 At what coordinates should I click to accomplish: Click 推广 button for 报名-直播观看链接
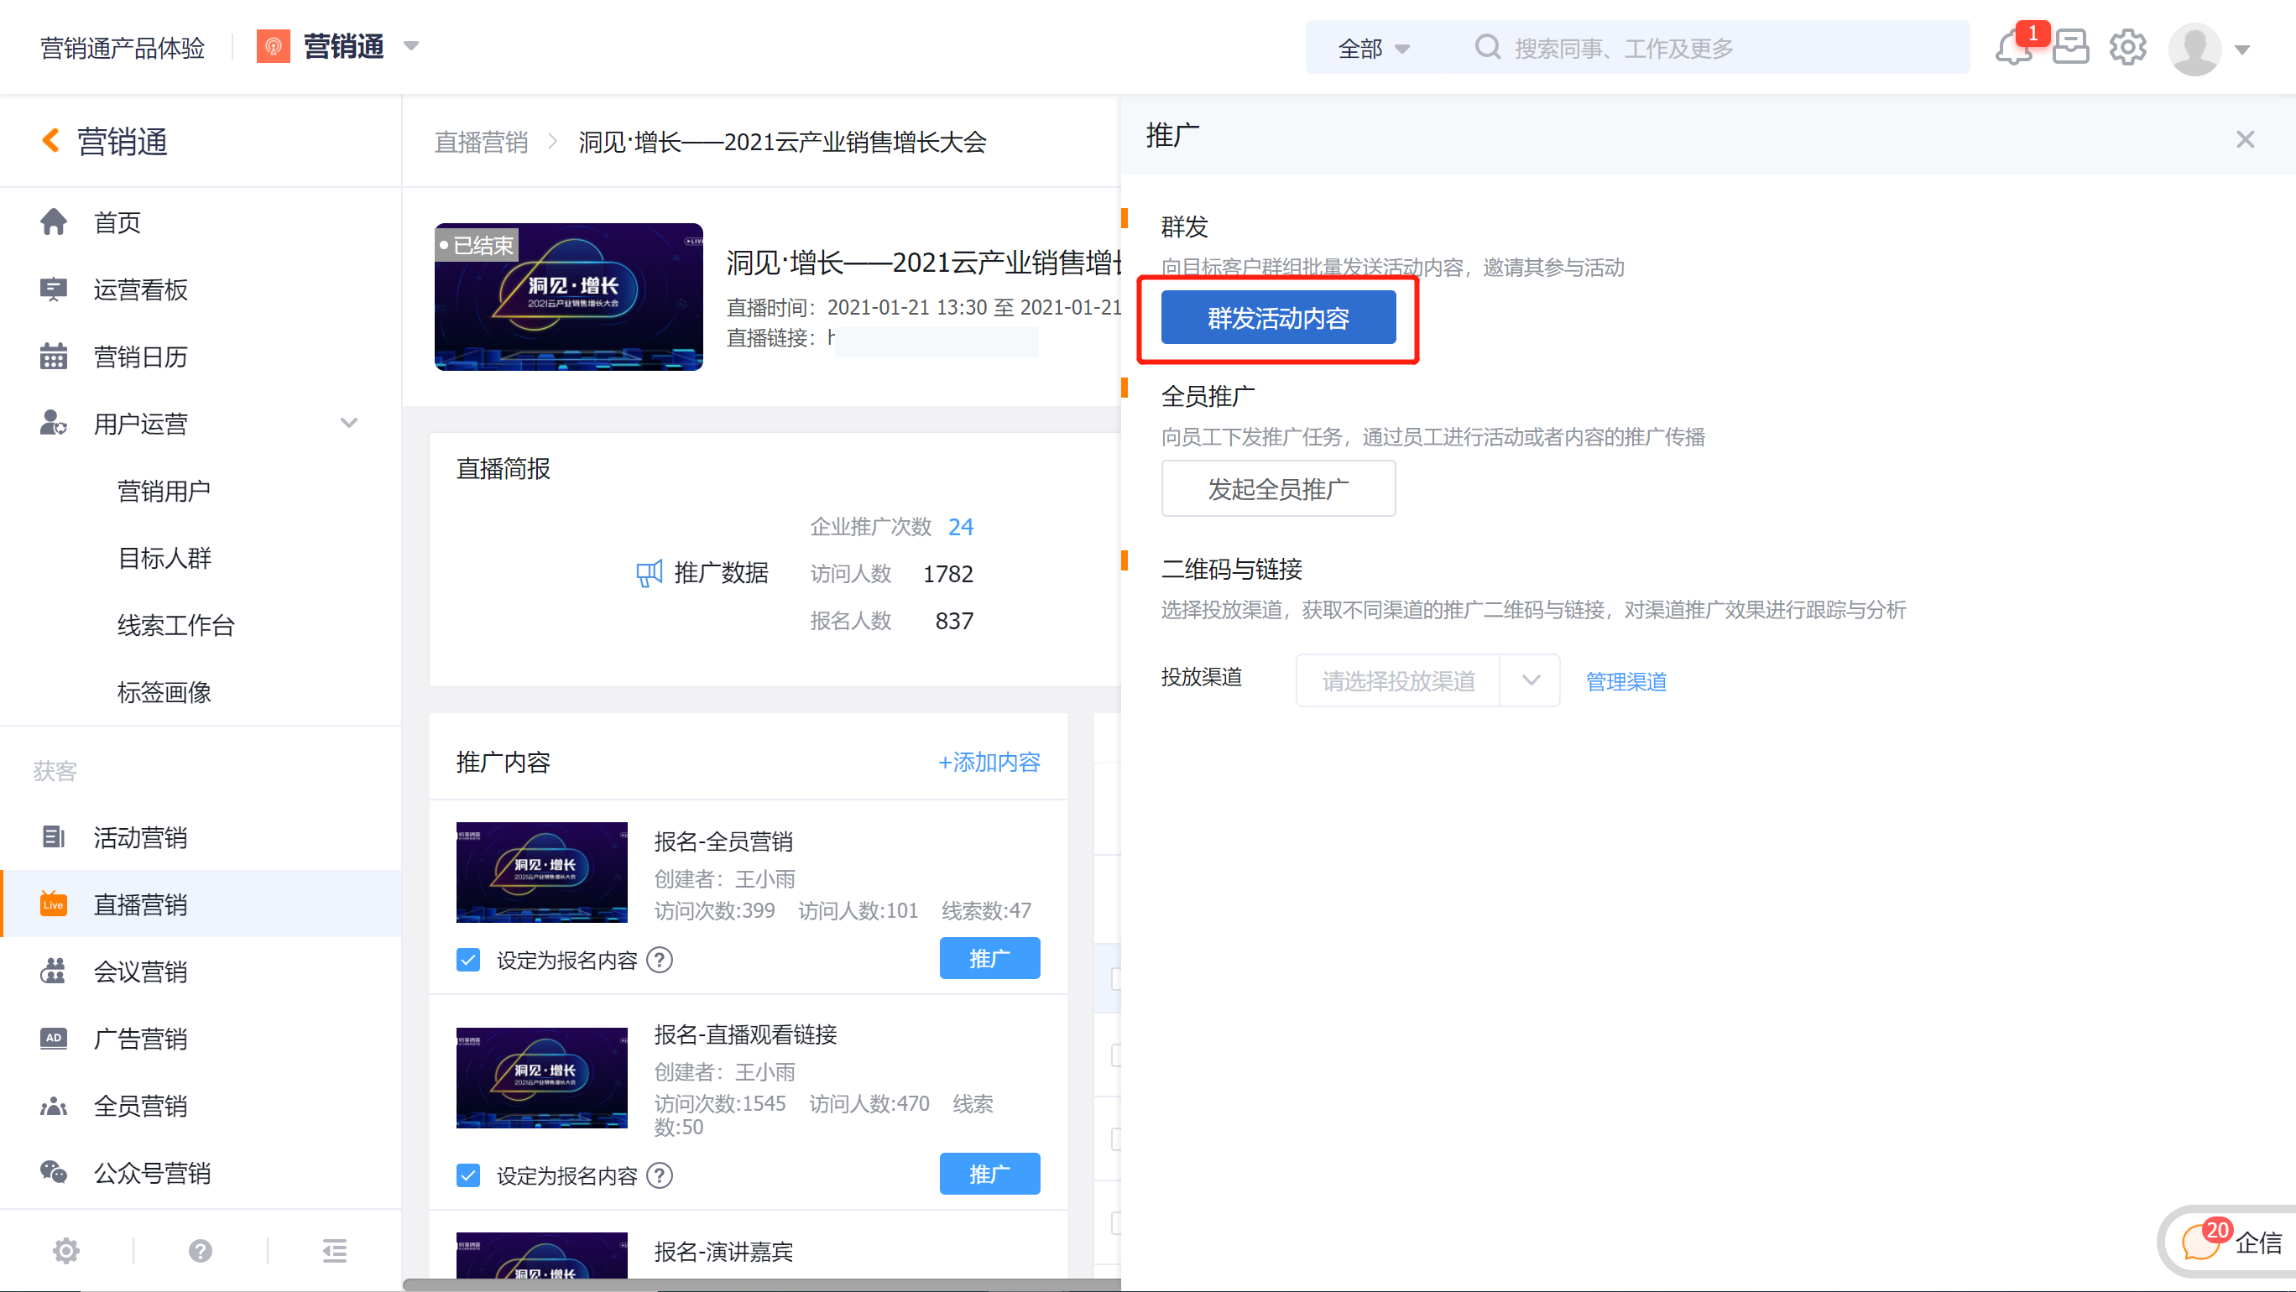coord(989,1174)
